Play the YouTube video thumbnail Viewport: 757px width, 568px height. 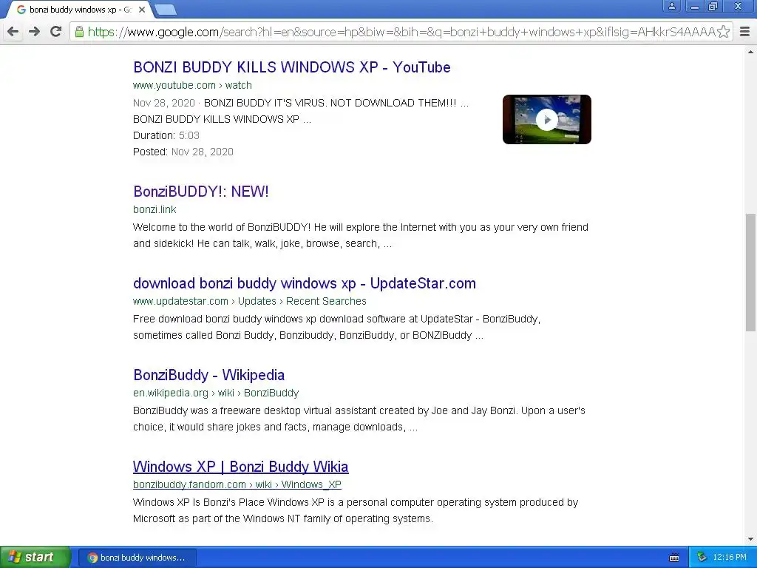coord(547,119)
